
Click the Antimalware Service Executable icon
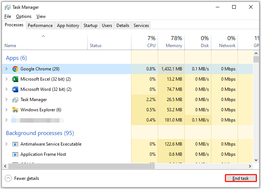tap(15, 144)
